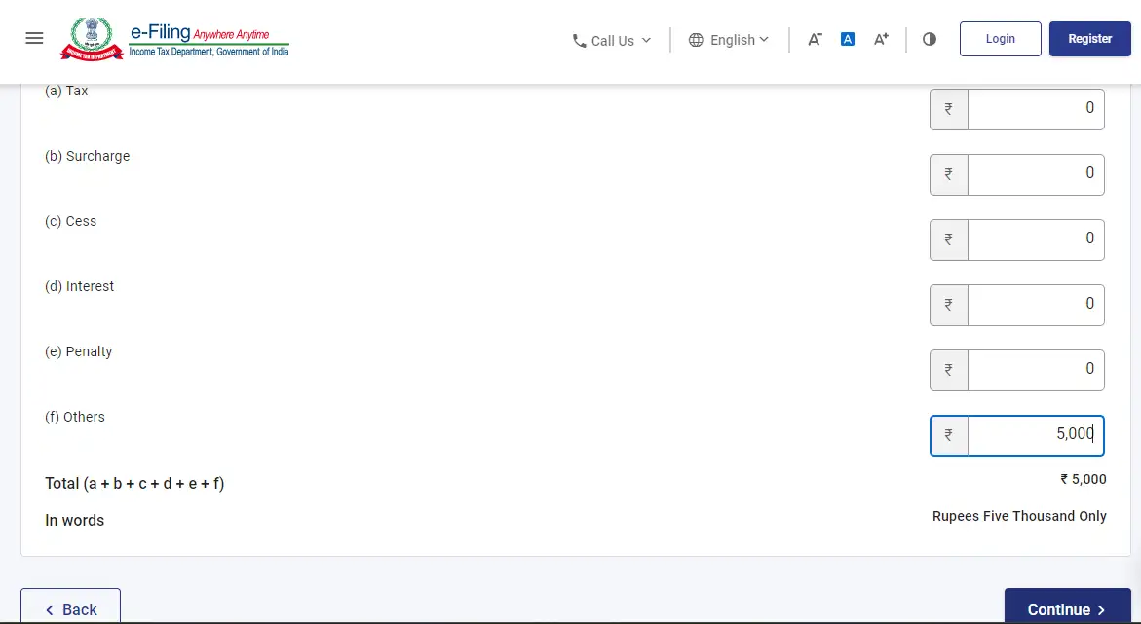Viewport: 1141px width, 624px height.
Task: Increase font size with the A+ icon
Action: pos(881,40)
